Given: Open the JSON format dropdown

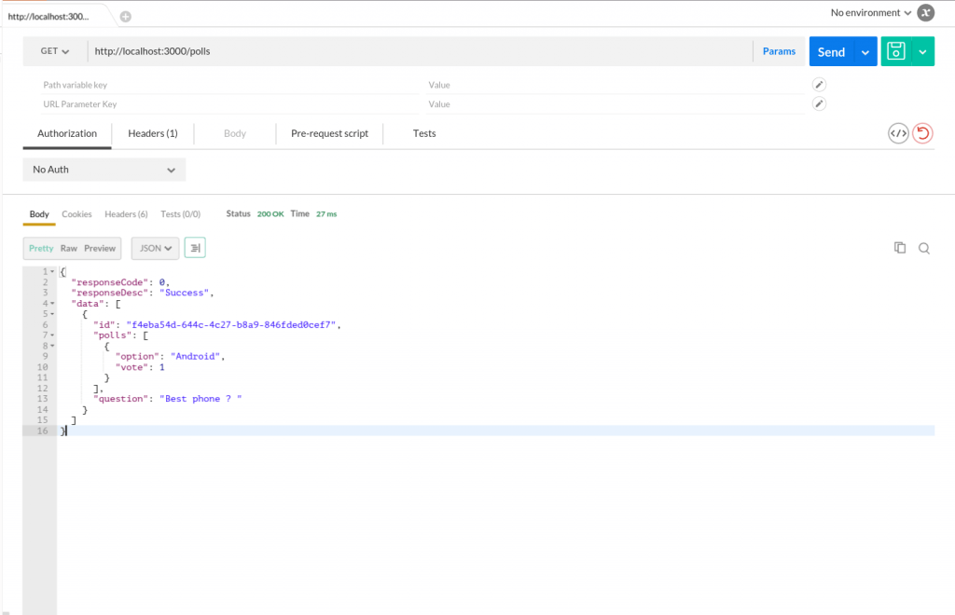Looking at the screenshot, I should 154,248.
